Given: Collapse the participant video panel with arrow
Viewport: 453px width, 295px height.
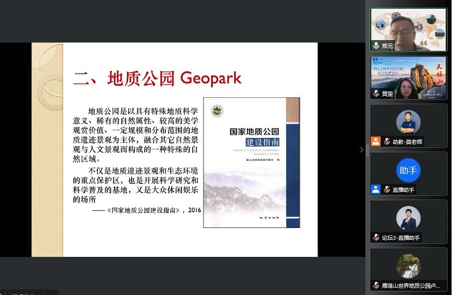Looking at the screenshot, I should coord(362,149).
